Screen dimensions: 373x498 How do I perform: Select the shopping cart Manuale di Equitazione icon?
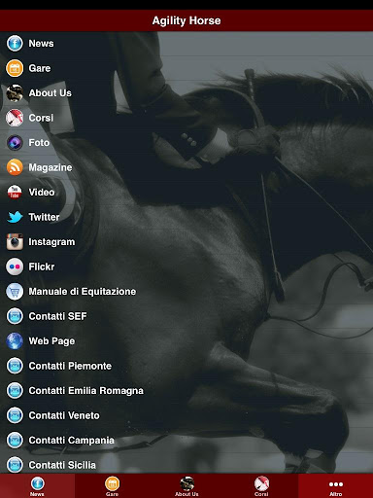pyautogui.click(x=15, y=292)
